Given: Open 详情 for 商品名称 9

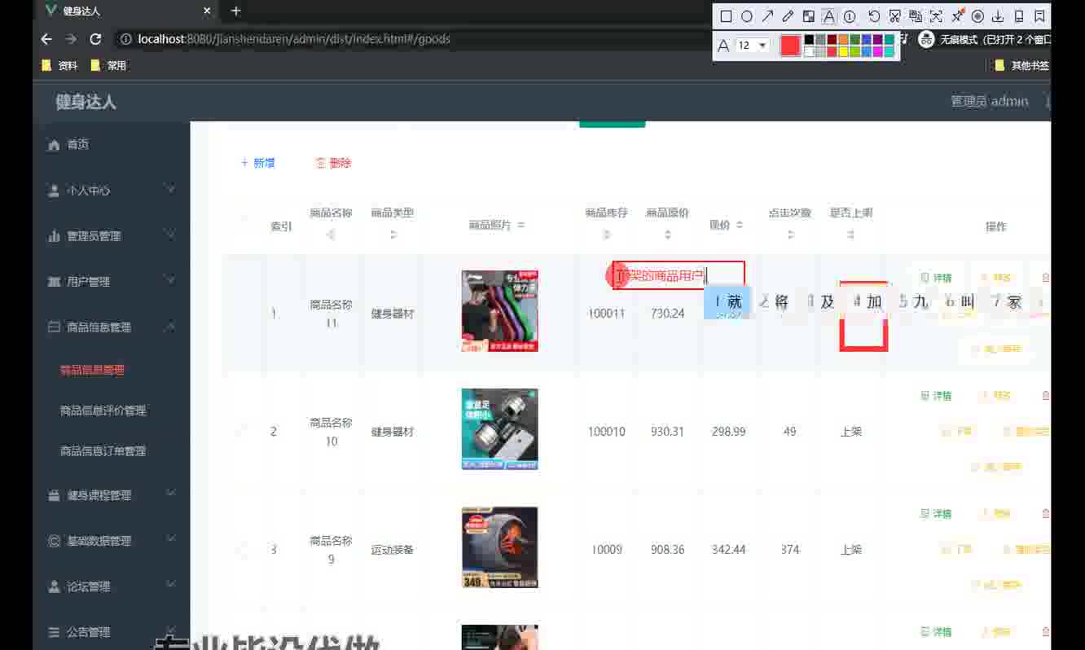Looking at the screenshot, I should [936, 514].
